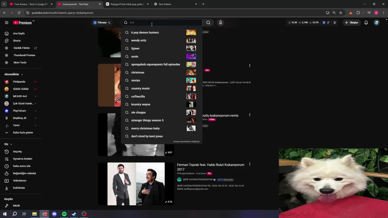Viewport: 388px width, 218px height.
Task: Open OBS Studio from the taskbar
Action: (x=84, y=214)
